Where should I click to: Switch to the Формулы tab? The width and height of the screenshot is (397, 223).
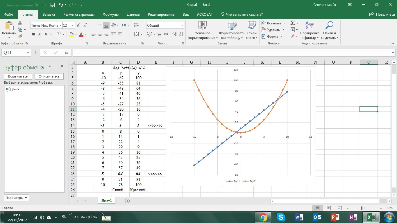111,15
